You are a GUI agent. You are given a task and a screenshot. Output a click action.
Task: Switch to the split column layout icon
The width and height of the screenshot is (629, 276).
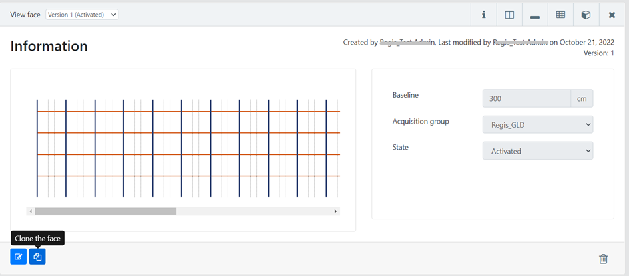coord(509,15)
